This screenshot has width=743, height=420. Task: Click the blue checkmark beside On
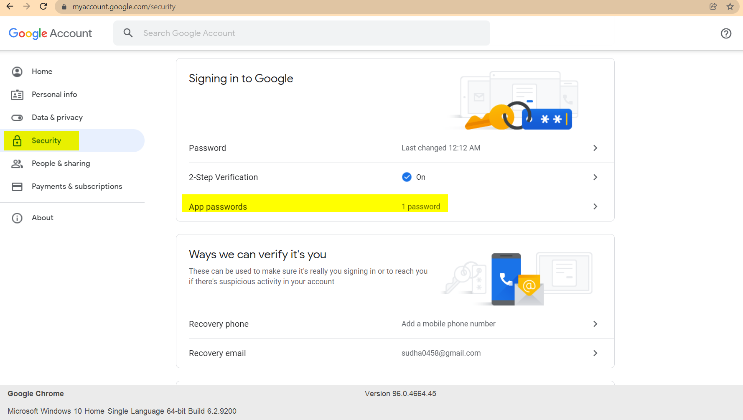407,177
